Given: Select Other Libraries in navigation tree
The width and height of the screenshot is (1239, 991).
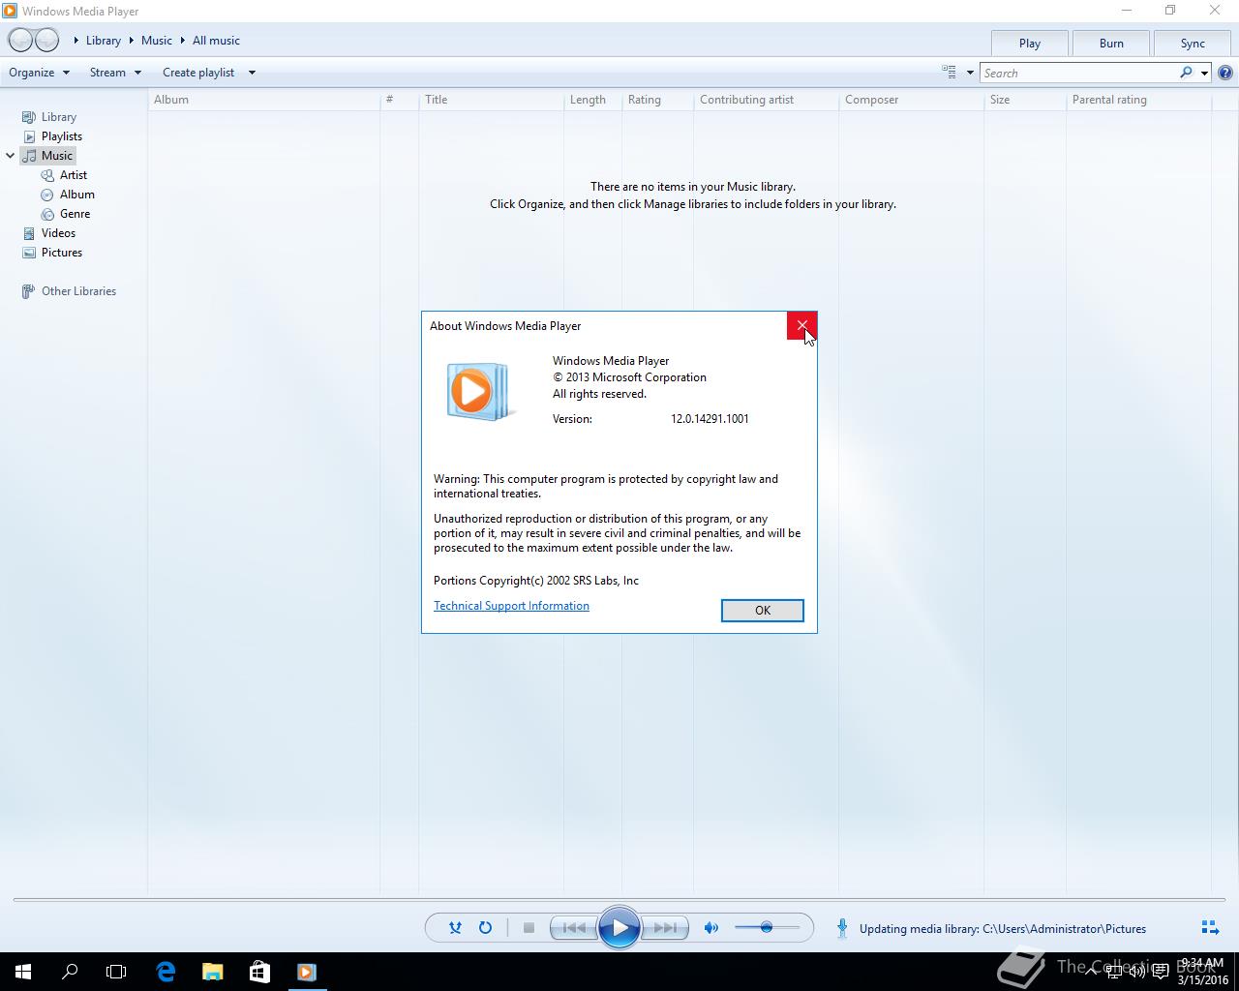Looking at the screenshot, I should [69, 291].
